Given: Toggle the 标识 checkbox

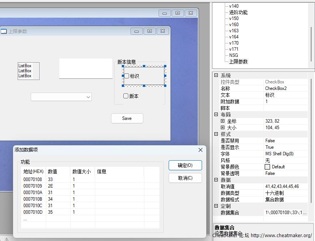Looking at the screenshot, I should tap(127, 76).
